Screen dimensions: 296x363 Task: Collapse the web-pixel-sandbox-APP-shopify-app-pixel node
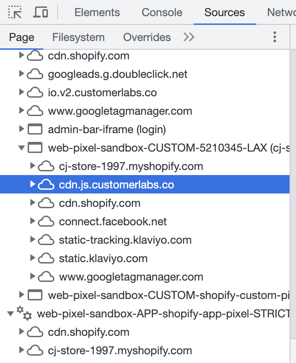click(11, 314)
